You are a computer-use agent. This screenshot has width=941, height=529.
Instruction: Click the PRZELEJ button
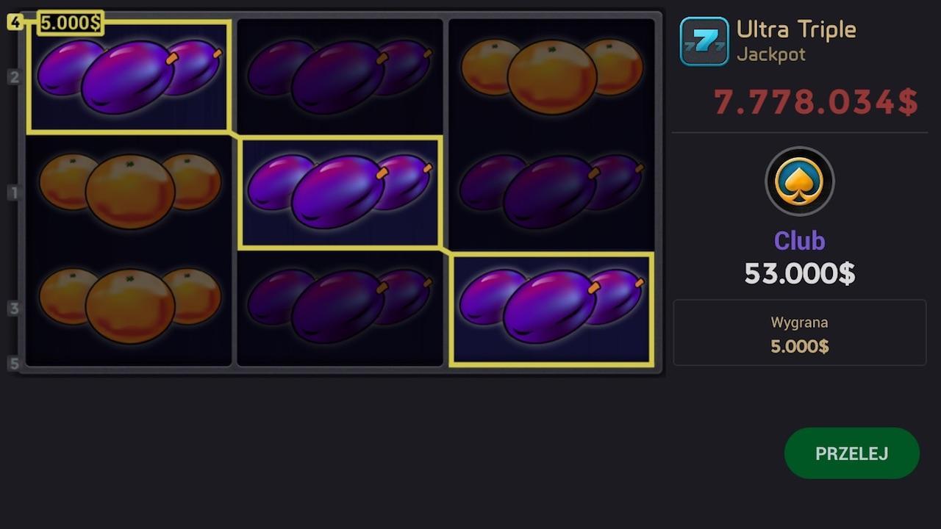point(851,453)
